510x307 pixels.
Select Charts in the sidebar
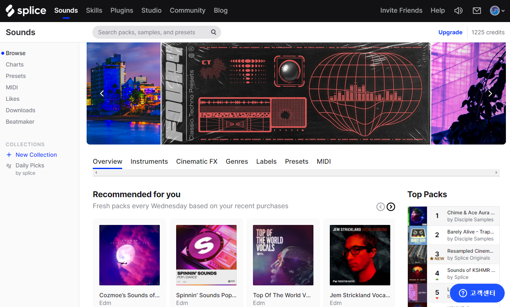point(15,65)
